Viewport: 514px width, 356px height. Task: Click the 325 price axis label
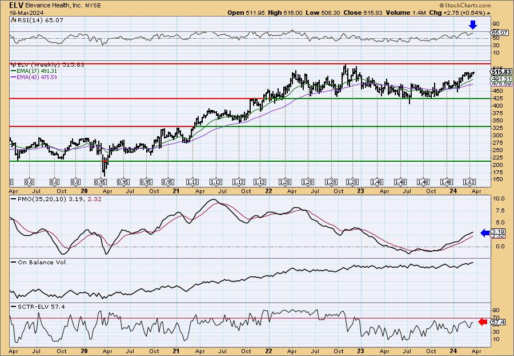497,128
